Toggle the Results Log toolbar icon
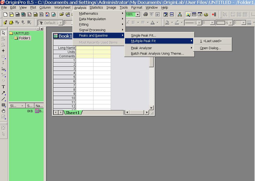Viewport: 255px width, 181px height. click(194, 14)
